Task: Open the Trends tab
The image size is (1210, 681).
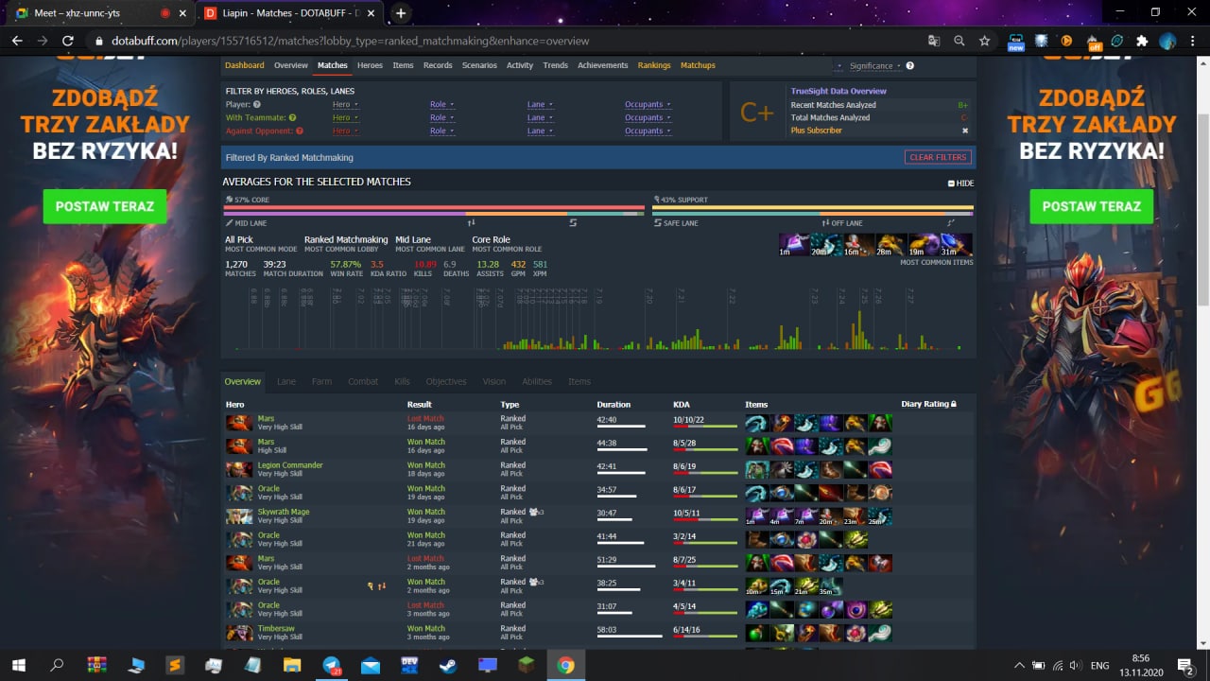Action: [x=555, y=65]
